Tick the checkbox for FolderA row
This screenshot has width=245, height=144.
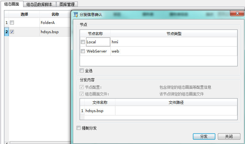tap(12, 22)
